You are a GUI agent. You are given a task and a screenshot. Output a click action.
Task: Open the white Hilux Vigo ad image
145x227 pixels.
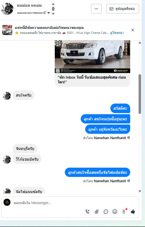coord(92,57)
